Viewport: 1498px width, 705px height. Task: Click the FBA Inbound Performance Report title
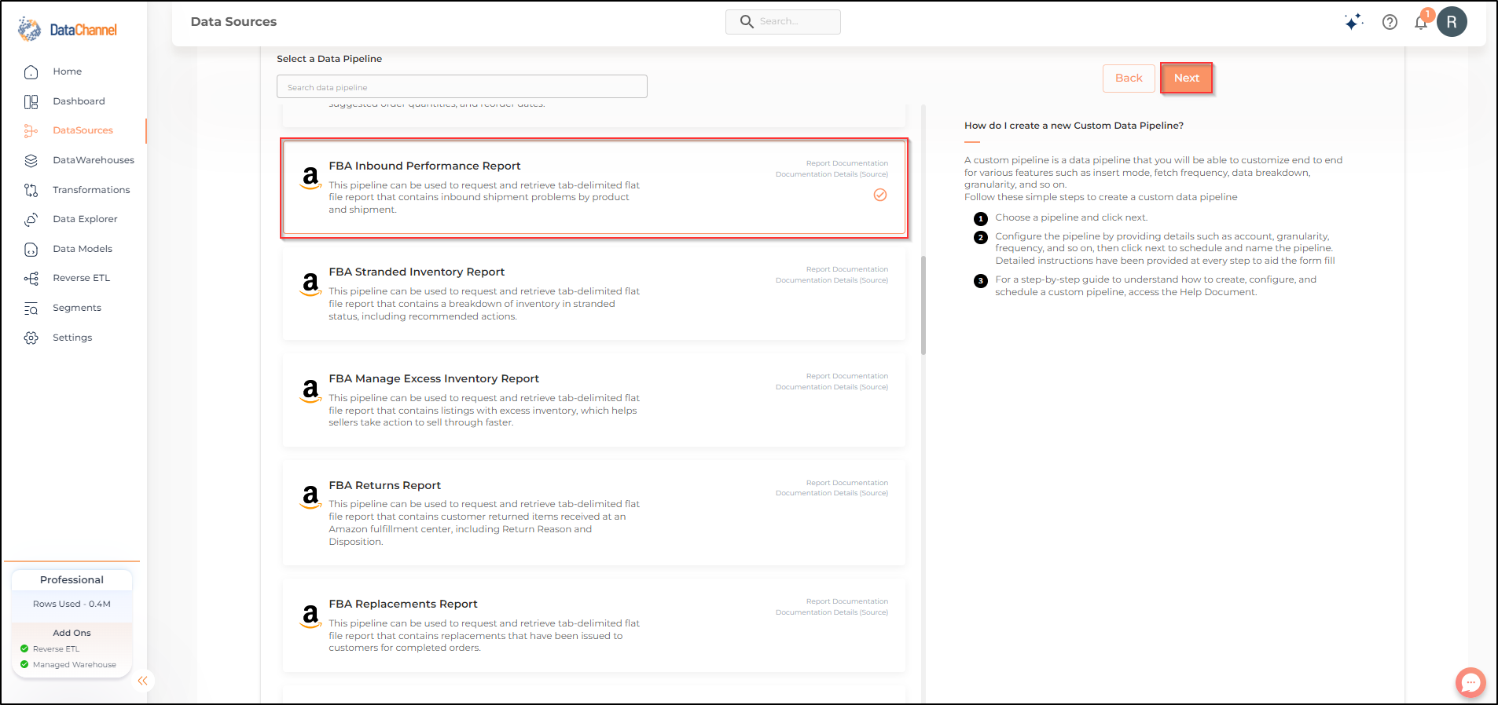[424, 166]
